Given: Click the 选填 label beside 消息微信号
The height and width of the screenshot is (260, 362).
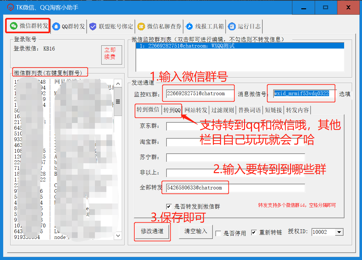Looking at the screenshot, I should [345, 94].
